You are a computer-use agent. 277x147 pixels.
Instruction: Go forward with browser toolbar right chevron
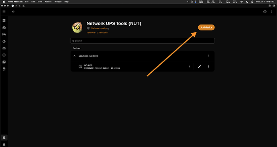tap(19, 6)
